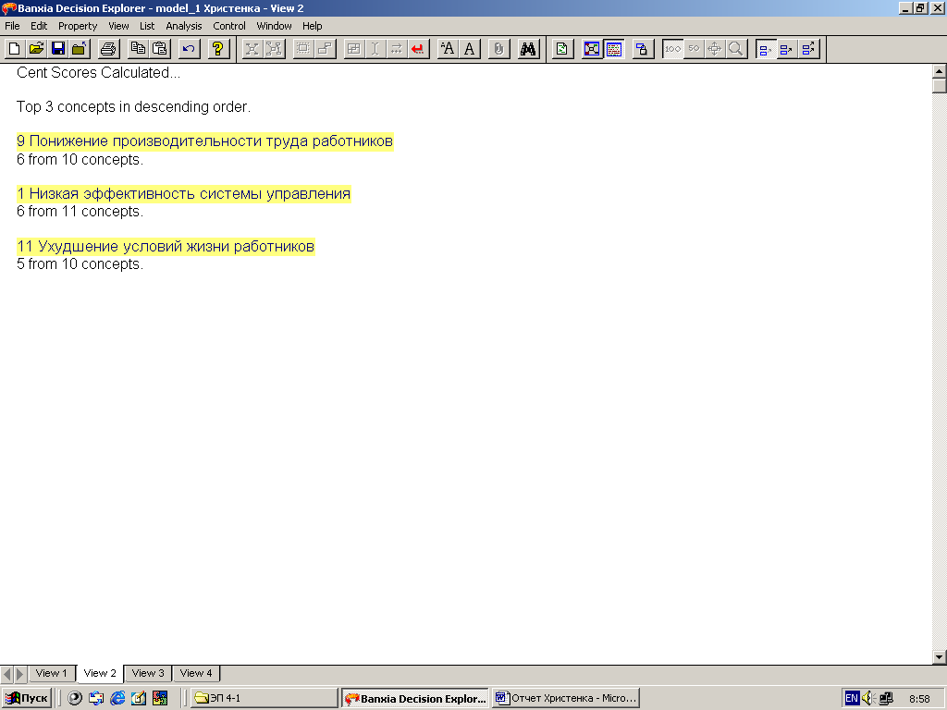Click the plain letter A font icon
947x710 pixels.
point(469,49)
